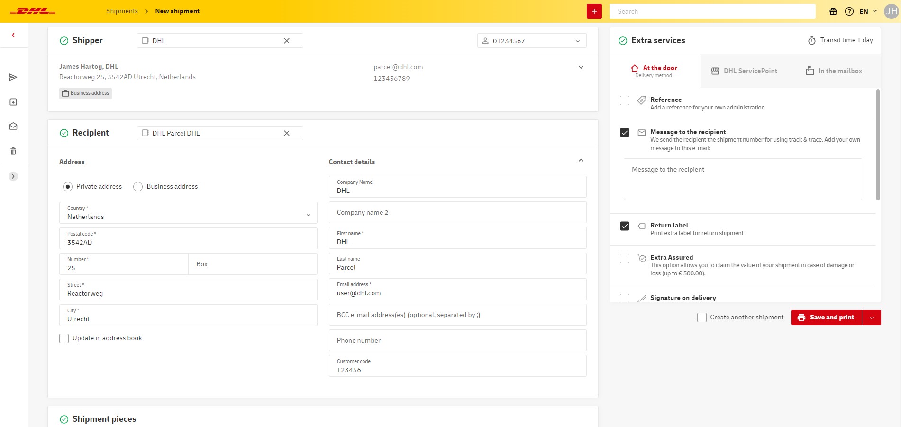The width and height of the screenshot is (901, 427).
Task: Uncheck the Return label option
Action: [625, 226]
